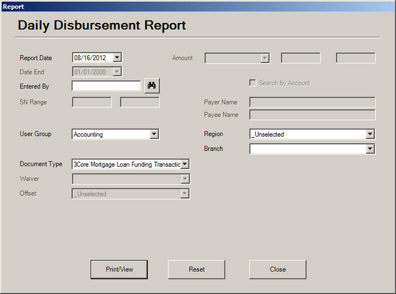Expand the Document Type dropdown

(185, 164)
